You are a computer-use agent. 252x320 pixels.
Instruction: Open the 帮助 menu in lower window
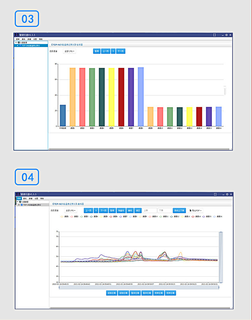pyautogui.click(x=42, y=198)
